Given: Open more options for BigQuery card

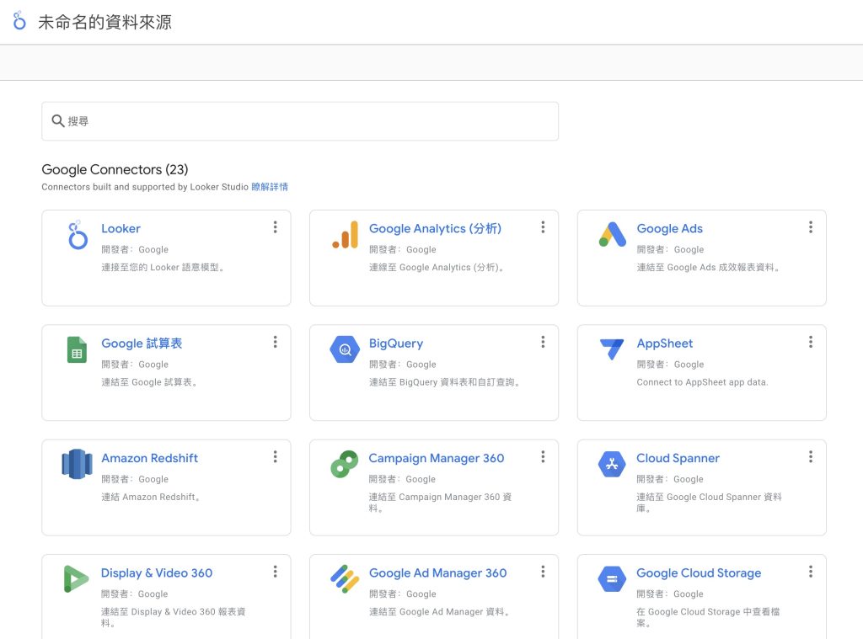Looking at the screenshot, I should 543,342.
